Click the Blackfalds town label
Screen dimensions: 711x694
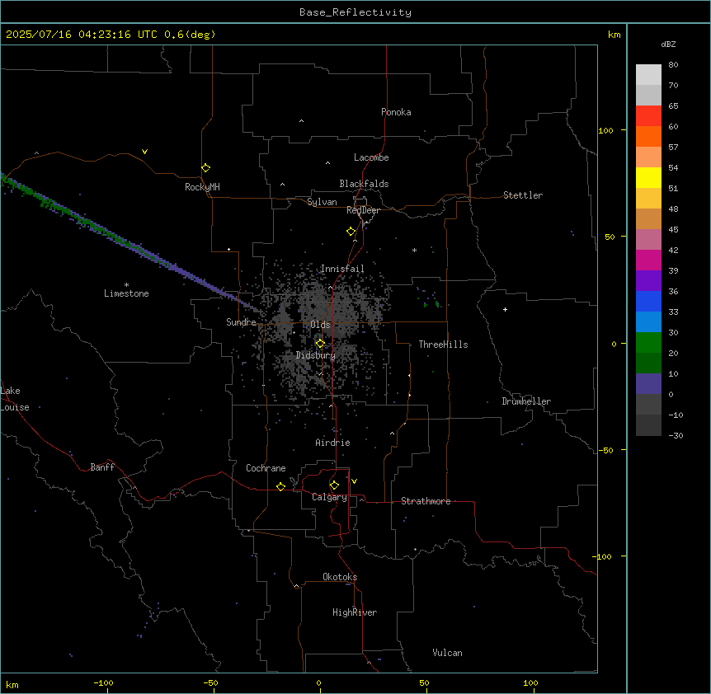point(364,184)
